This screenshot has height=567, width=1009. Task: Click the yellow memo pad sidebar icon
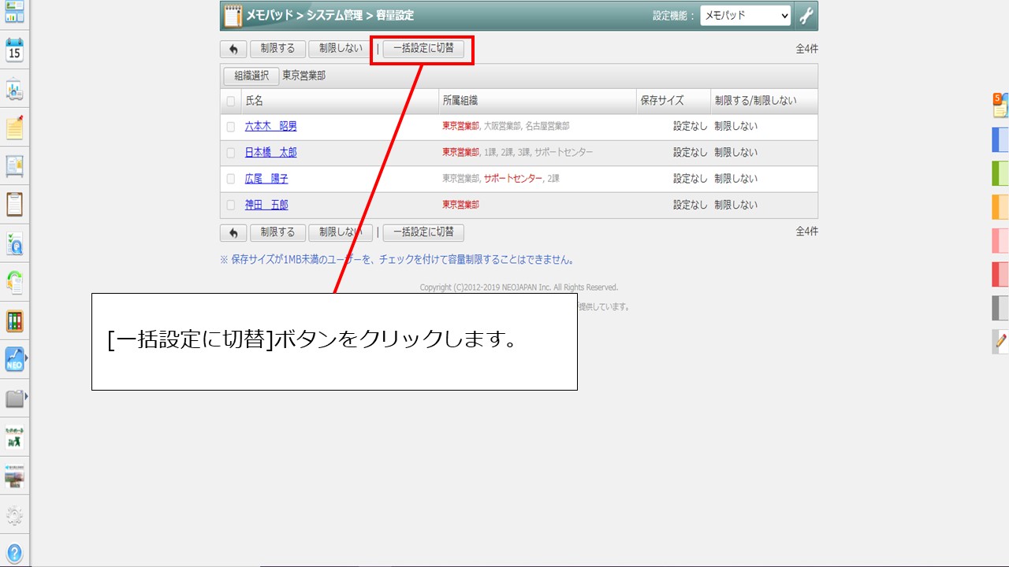click(x=14, y=128)
